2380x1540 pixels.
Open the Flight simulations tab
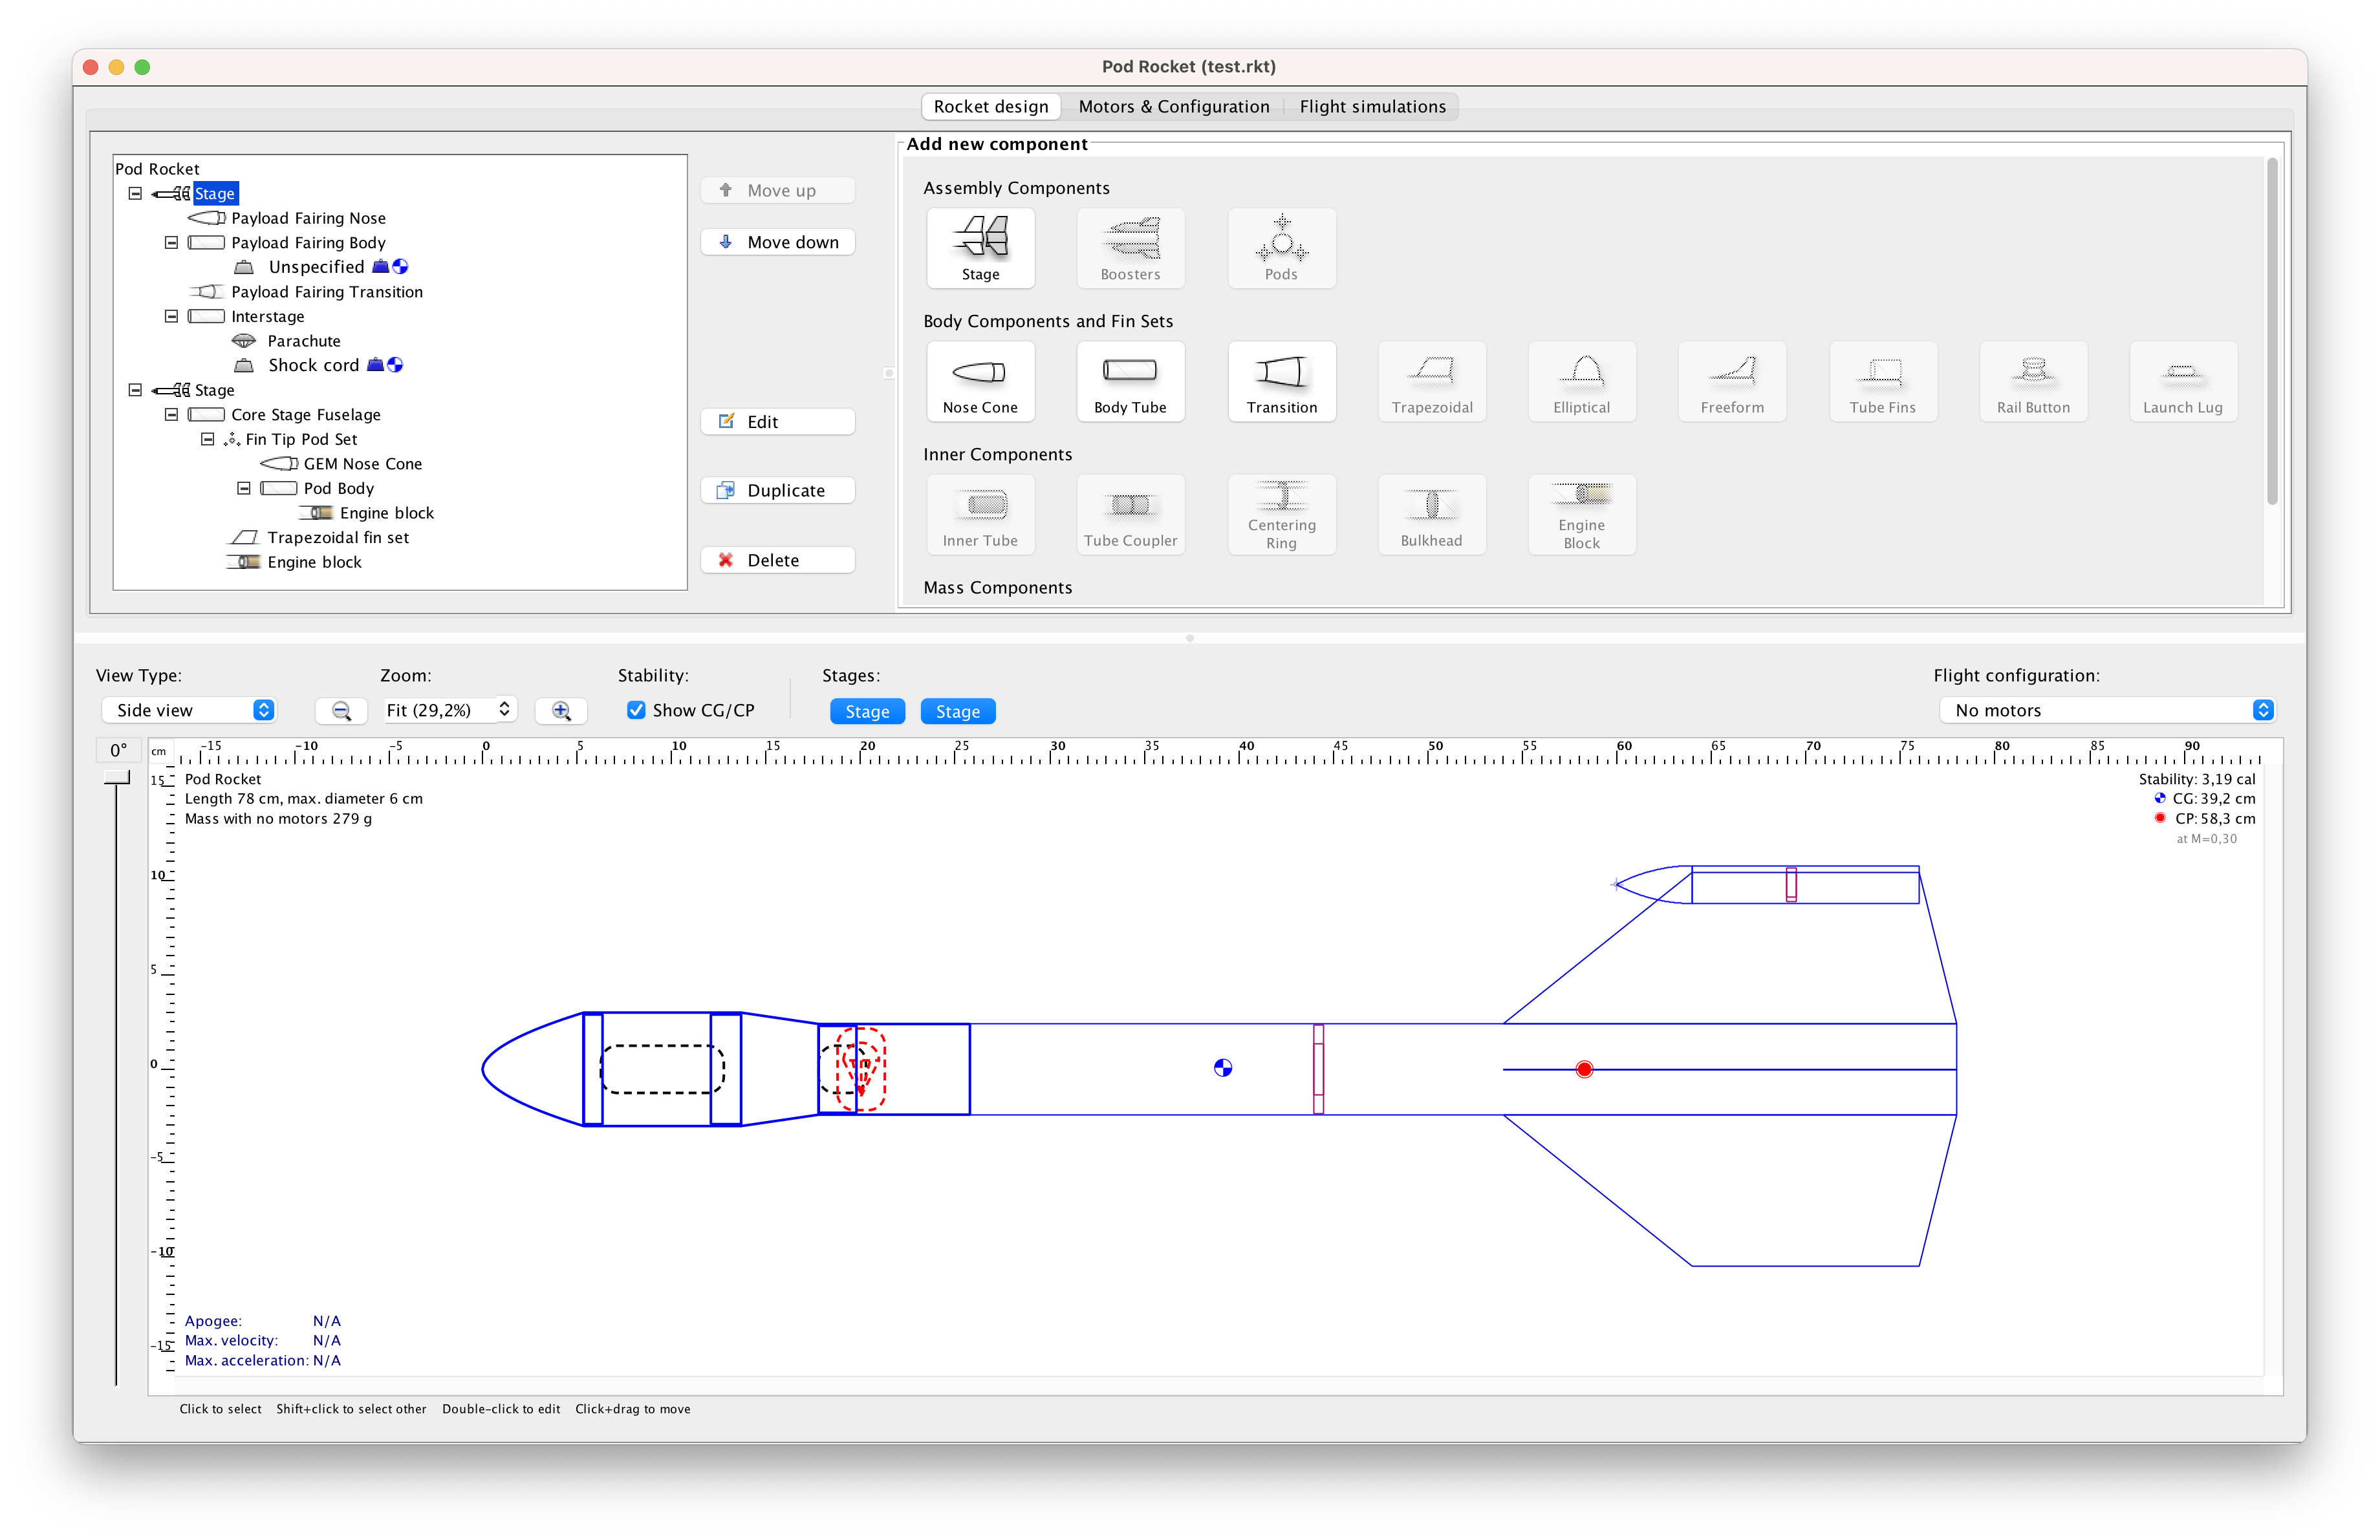pyautogui.click(x=1372, y=106)
